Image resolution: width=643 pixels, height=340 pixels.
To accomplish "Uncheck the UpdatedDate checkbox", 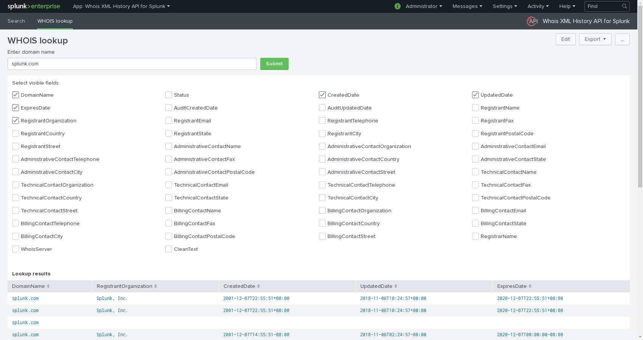I will point(475,95).
